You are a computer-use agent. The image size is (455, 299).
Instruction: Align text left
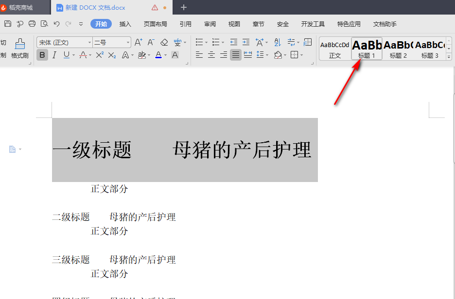[199, 55]
